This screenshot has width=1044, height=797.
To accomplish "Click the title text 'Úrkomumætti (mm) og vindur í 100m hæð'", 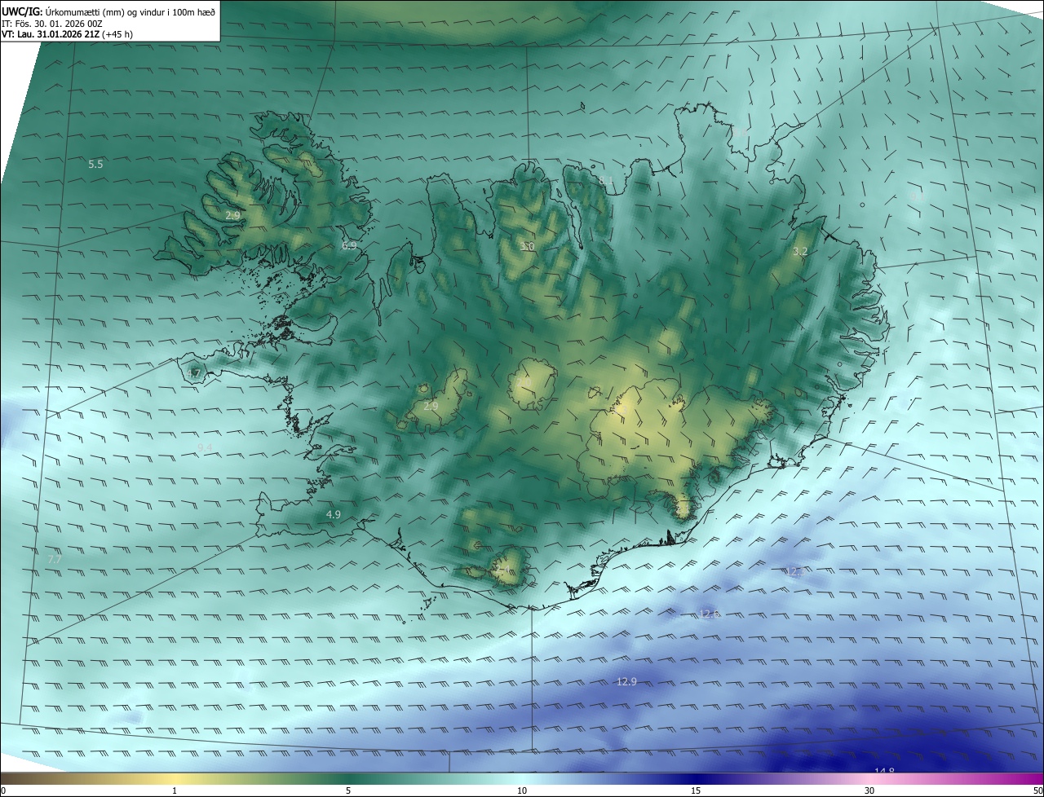I will 130,12.
